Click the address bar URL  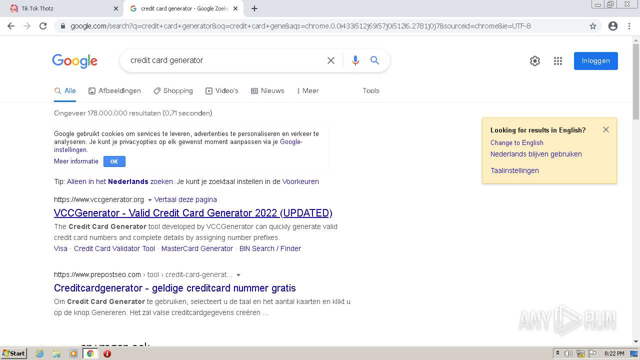pyautogui.click(x=300, y=26)
